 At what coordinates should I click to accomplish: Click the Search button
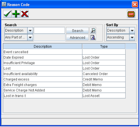coord(77,30)
